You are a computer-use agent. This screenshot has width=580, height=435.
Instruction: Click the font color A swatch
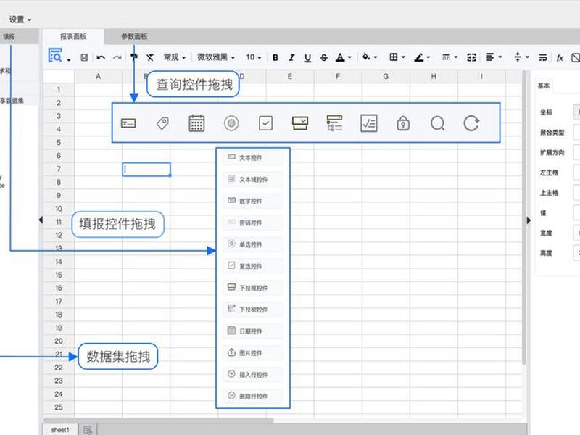[340, 58]
